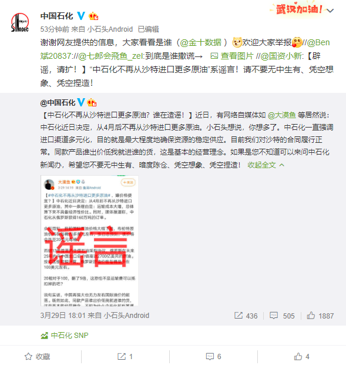Open the @中国石化 quoted post author
The height and width of the screenshot is (365, 346).
click(x=58, y=103)
